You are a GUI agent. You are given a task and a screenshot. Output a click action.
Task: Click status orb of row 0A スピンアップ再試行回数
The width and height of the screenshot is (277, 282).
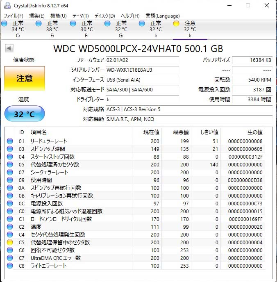tap(10, 188)
